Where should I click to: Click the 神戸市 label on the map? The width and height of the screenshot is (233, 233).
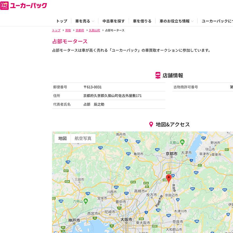click(74, 220)
